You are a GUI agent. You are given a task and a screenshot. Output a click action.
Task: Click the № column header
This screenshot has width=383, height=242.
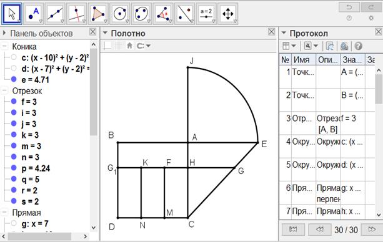(x=286, y=59)
